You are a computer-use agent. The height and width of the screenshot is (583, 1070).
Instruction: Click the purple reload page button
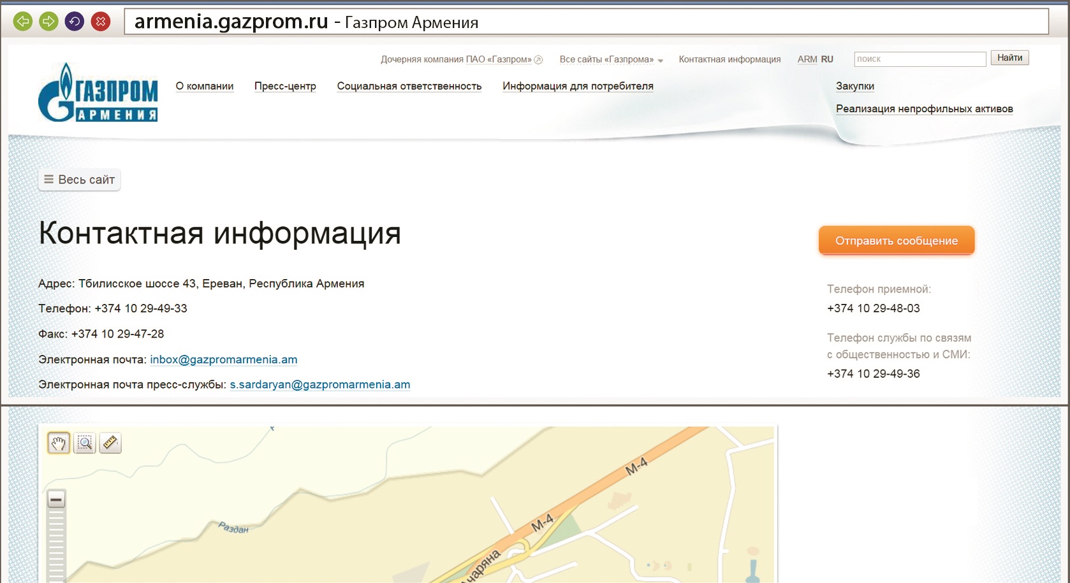tap(75, 22)
